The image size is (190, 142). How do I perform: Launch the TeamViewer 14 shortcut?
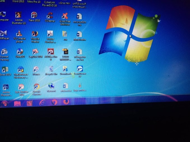click(x=80, y=69)
